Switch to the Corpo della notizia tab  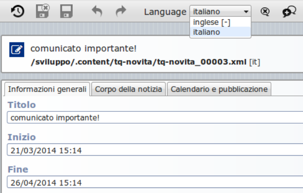[128, 89]
